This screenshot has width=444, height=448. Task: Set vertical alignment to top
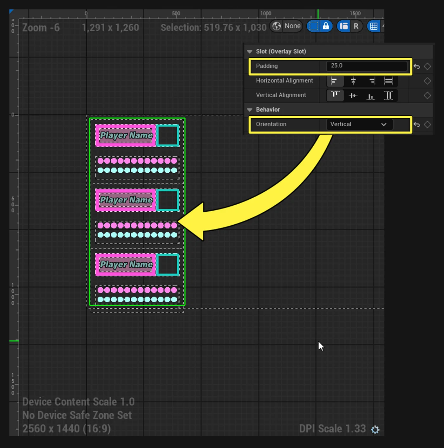tap(335, 95)
